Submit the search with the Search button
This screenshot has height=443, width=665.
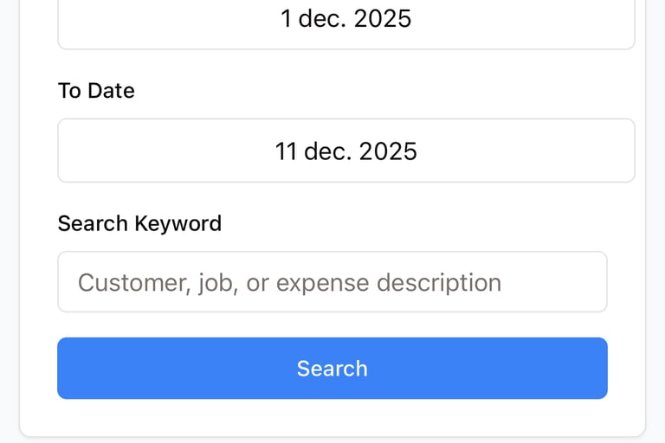click(x=332, y=369)
